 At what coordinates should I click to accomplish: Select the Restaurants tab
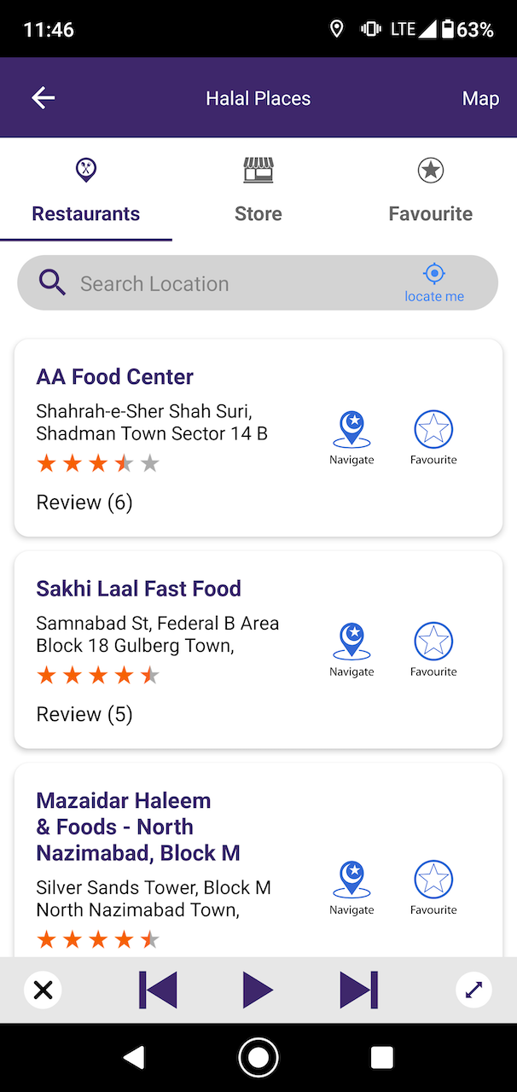tap(86, 190)
